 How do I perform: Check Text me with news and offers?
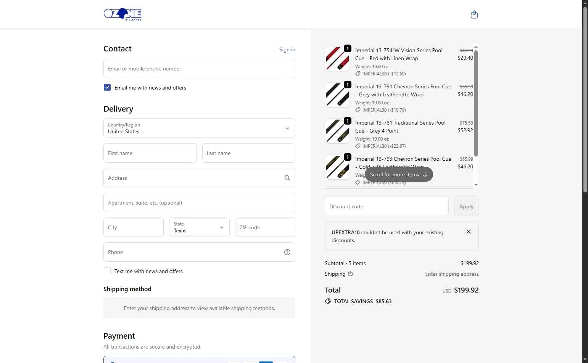pos(107,271)
